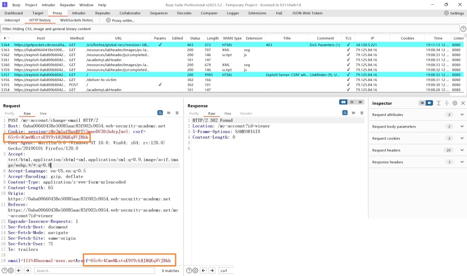
Task: Open the Settings gear at top right
Action: tap(446, 13)
